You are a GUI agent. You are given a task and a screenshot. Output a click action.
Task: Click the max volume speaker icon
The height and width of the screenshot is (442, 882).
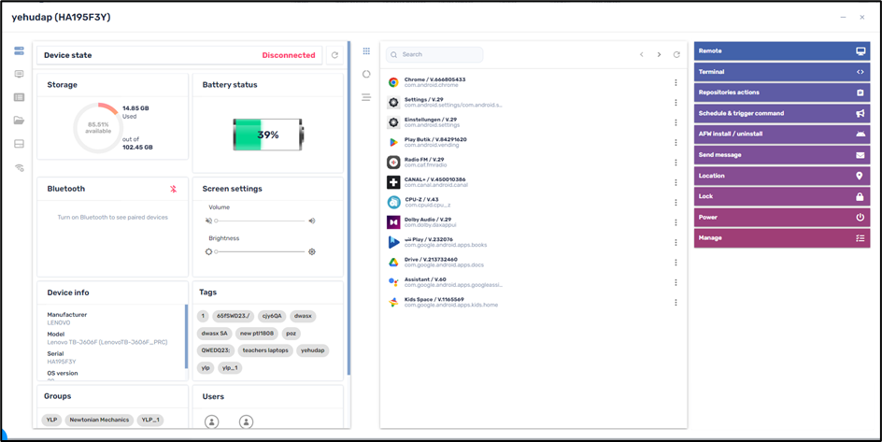tap(312, 221)
